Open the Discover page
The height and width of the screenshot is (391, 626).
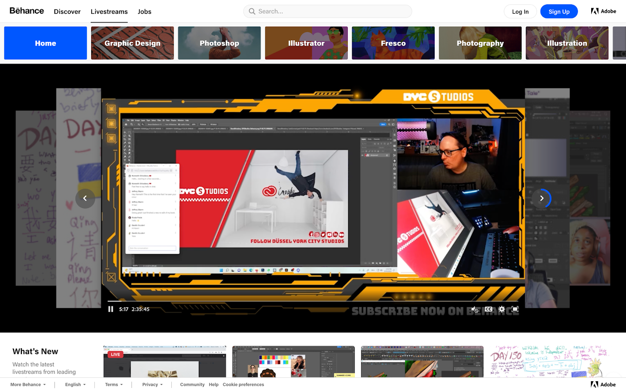pos(67,12)
